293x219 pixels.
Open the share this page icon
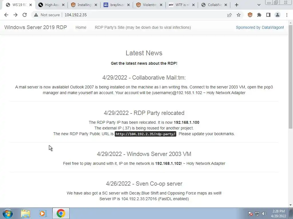pyautogui.click(x=229, y=15)
